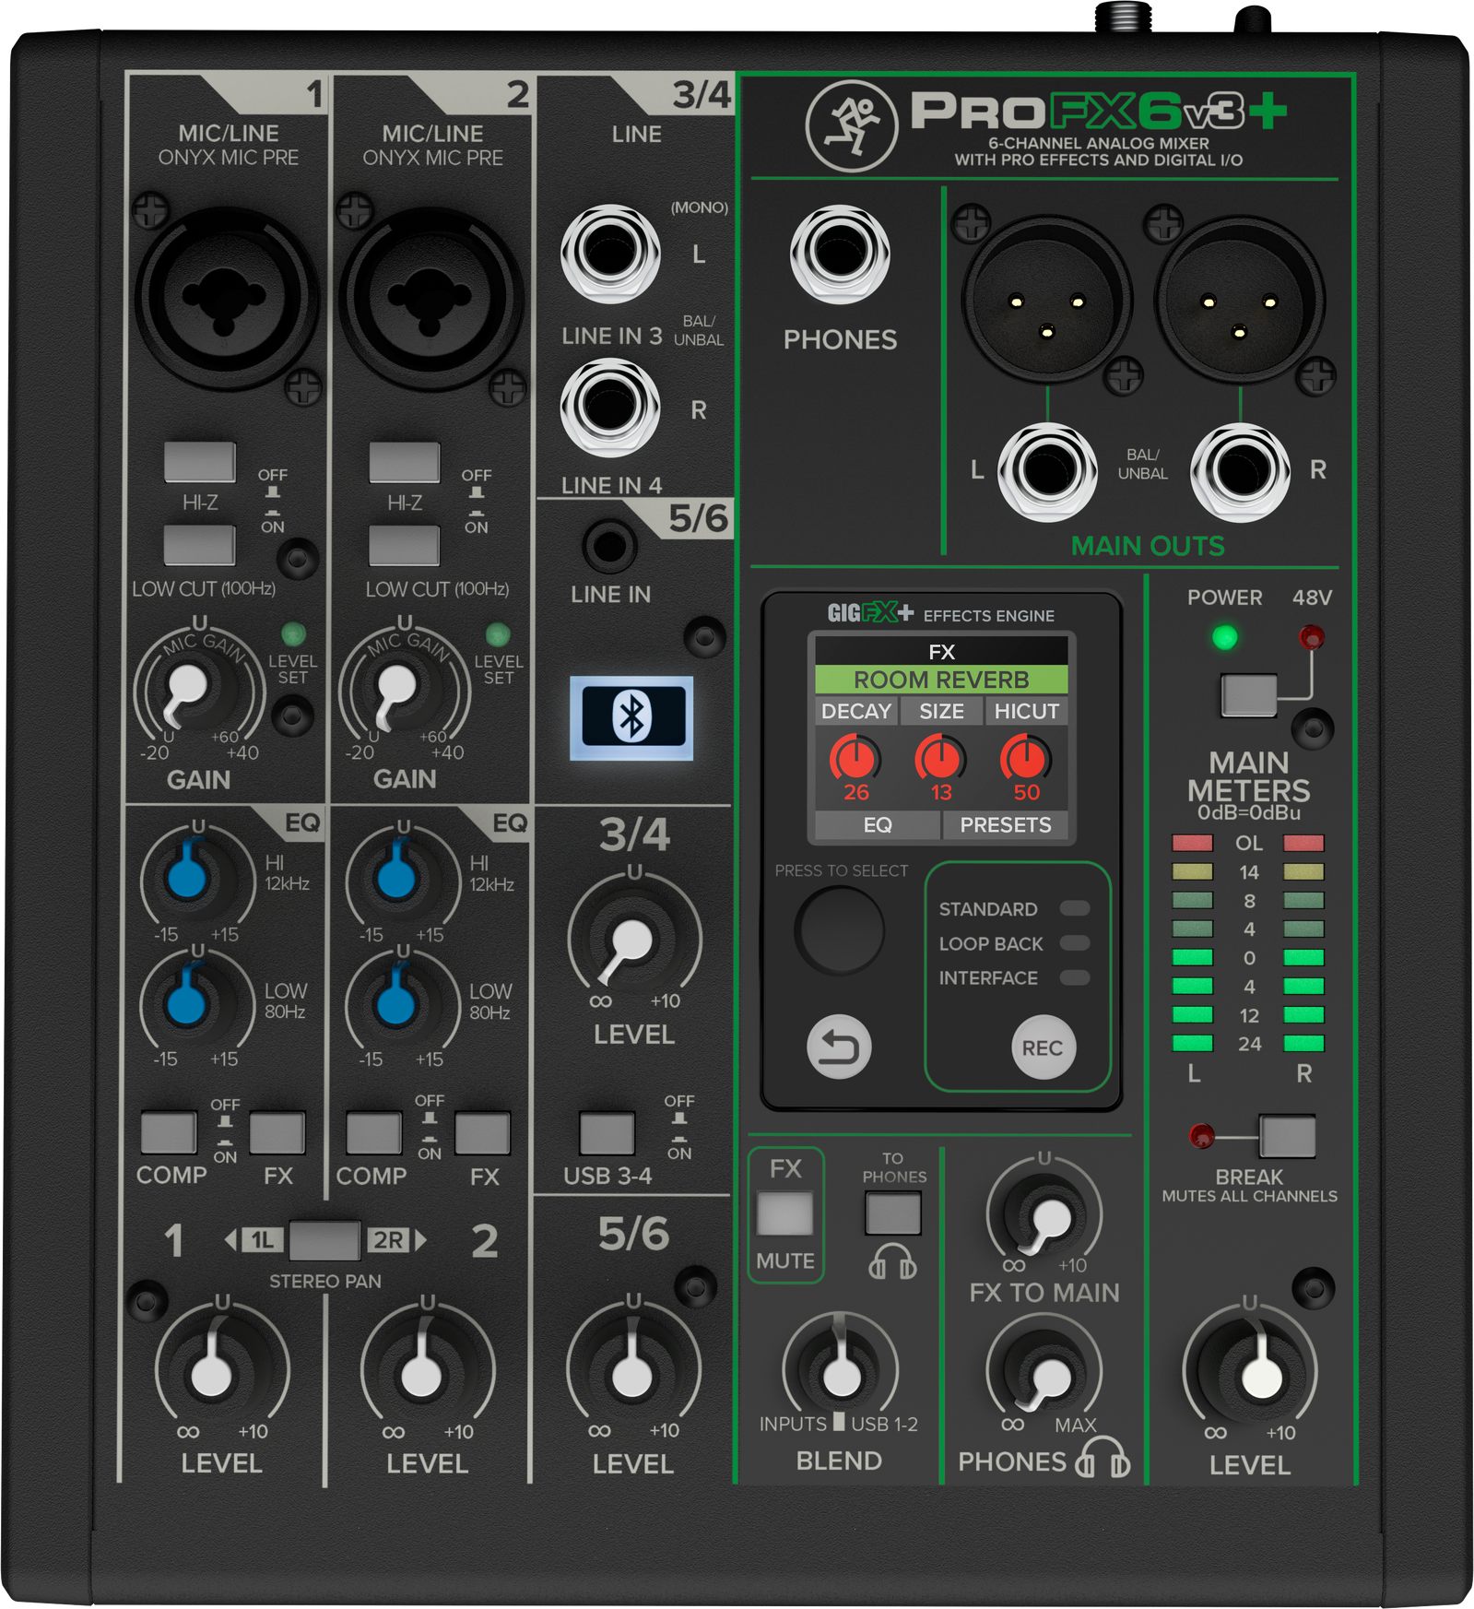Select the EQ tab on FX display
The width and height of the screenshot is (1474, 1609).
pyautogui.click(x=877, y=824)
